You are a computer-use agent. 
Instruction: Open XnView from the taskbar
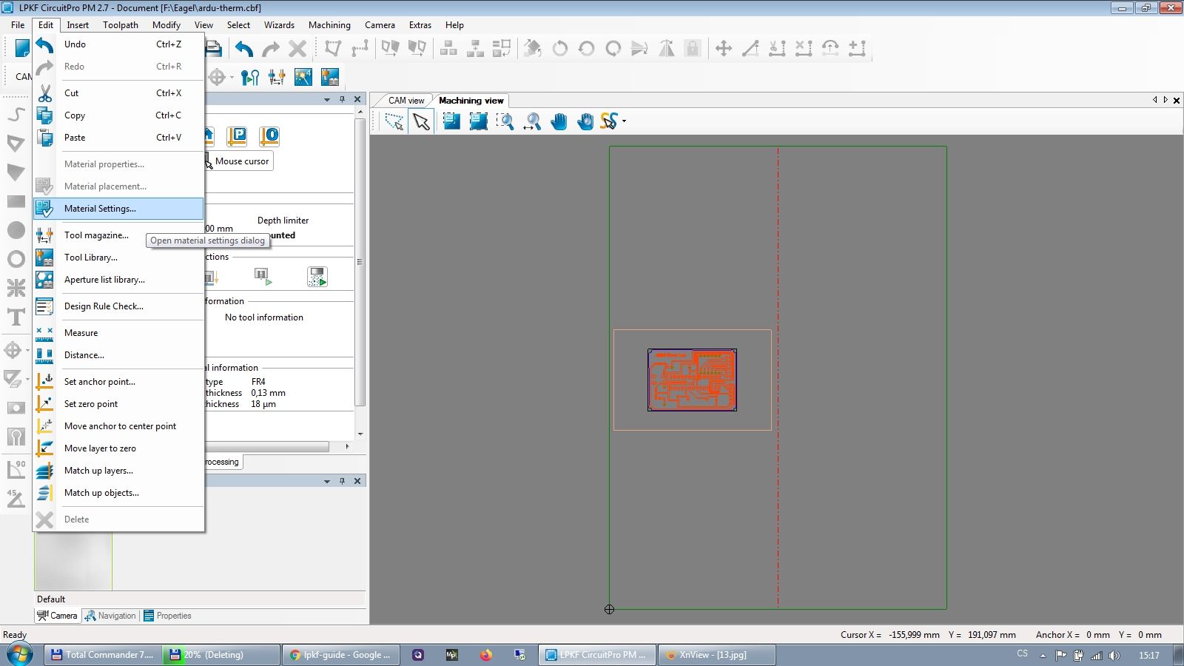click(716, 655)
